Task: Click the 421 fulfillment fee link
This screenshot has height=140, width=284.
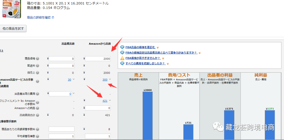Action: click(x=105, y=101)
